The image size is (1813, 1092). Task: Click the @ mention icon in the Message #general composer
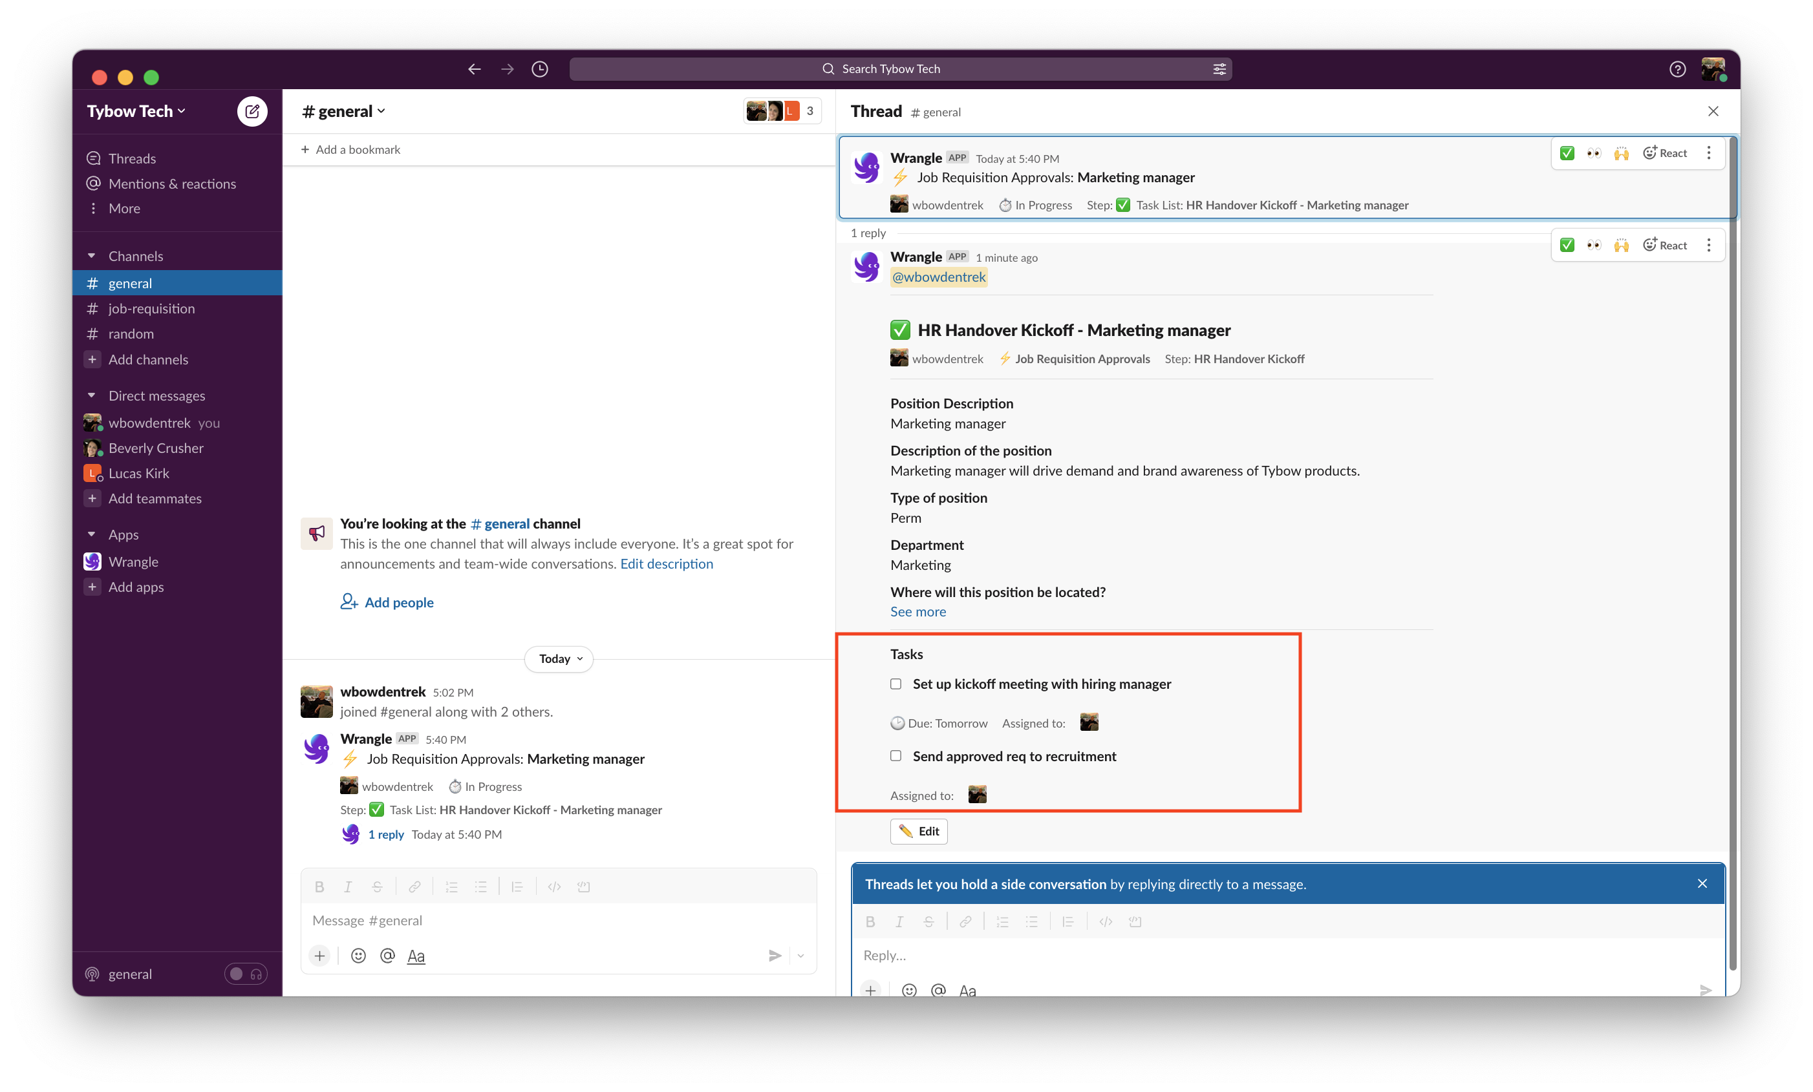387,955
